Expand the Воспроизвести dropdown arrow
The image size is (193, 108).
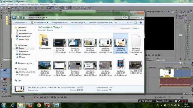click(x=48, y=22)
